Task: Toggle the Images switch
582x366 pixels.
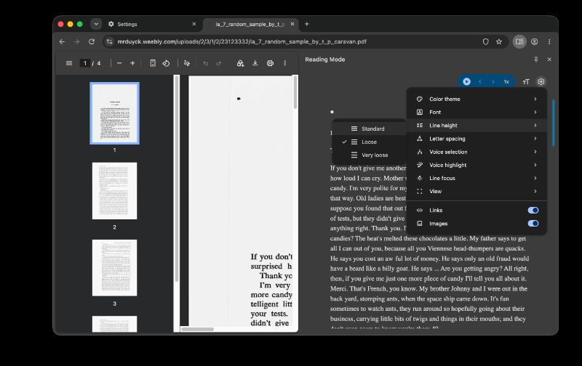Action: (533, 224)
